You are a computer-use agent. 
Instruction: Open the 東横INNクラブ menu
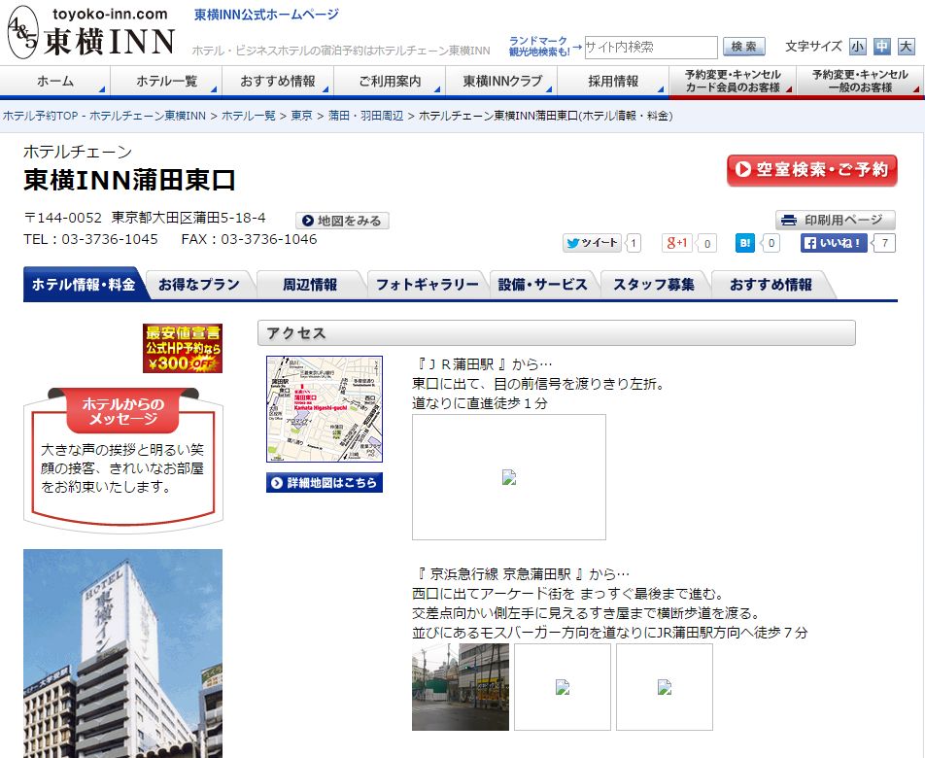click(x=501, y=82)
